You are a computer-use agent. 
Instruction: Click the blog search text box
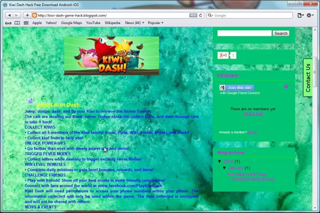[244, 33]
